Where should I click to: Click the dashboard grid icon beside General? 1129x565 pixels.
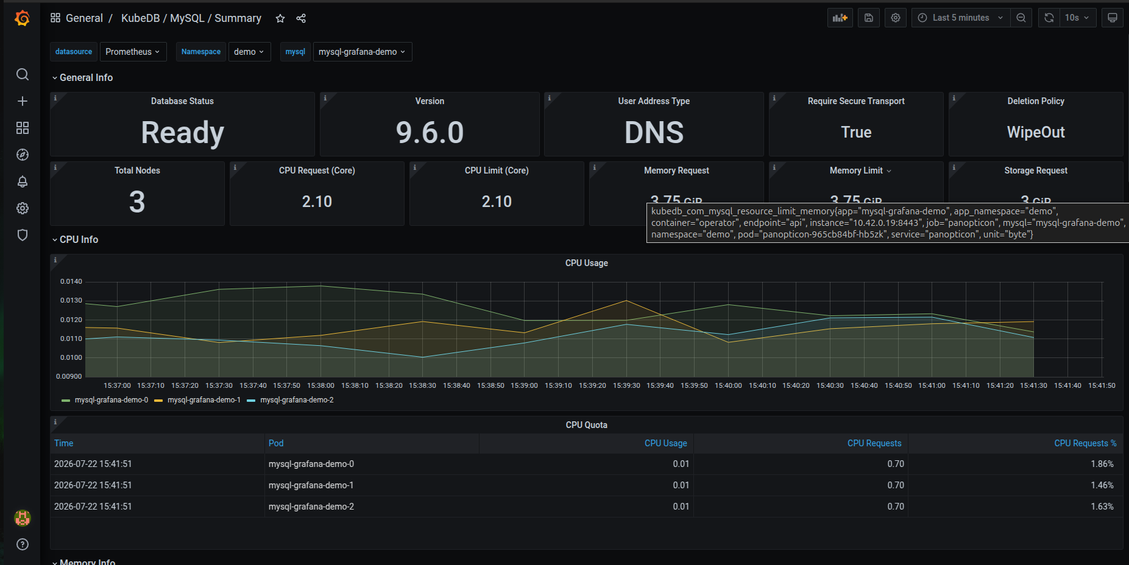pyautogui.click(x=55, y=18)
